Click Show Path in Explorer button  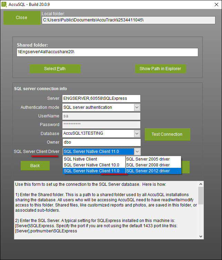160,68
